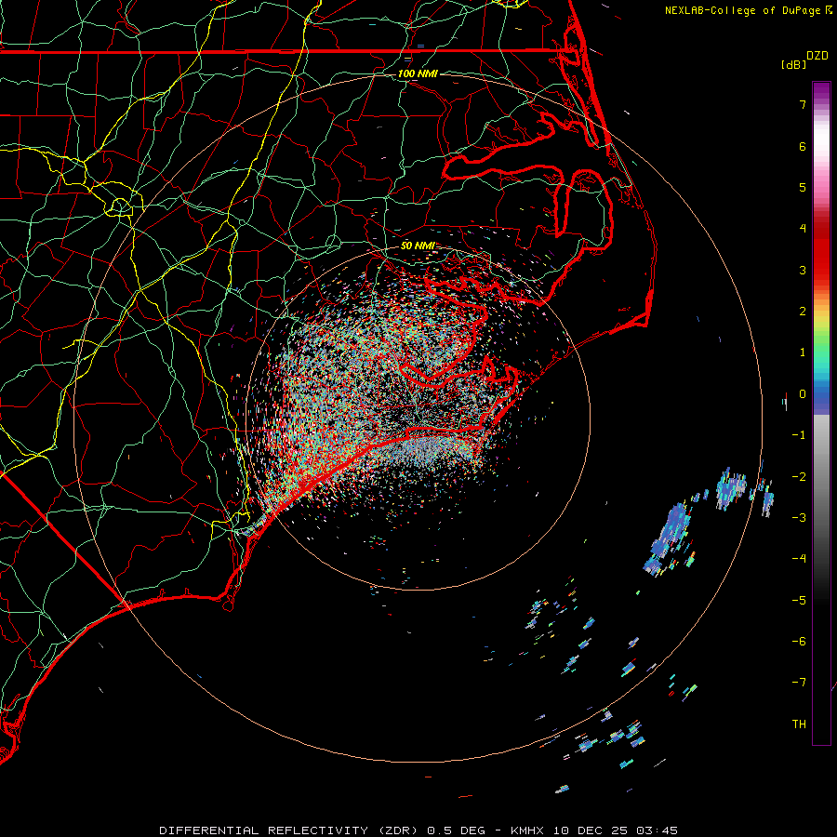
Task: Click the 3 value on color scale
Action: coord(803,270)
